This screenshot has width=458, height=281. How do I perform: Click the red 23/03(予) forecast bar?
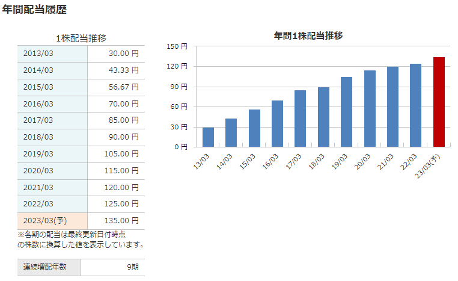(439, 102)
